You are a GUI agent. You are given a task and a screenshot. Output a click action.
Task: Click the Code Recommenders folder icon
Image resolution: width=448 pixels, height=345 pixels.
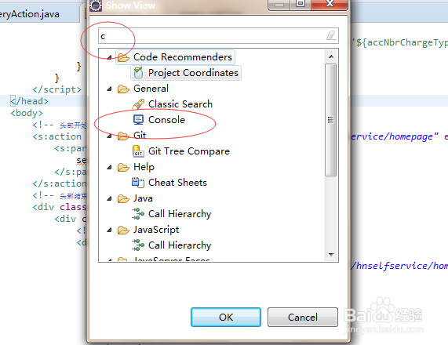pyautogui.click(x=123, y=57)
